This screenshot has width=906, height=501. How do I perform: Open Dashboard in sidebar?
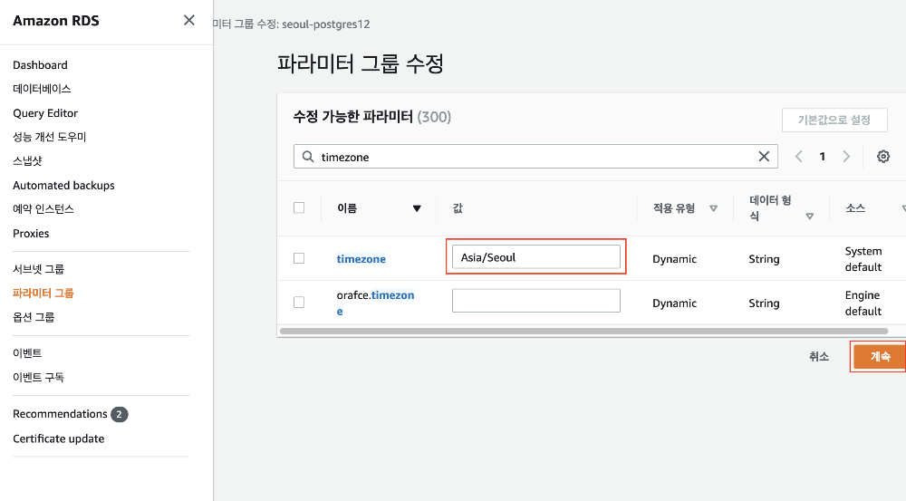(x=40, y=64)
